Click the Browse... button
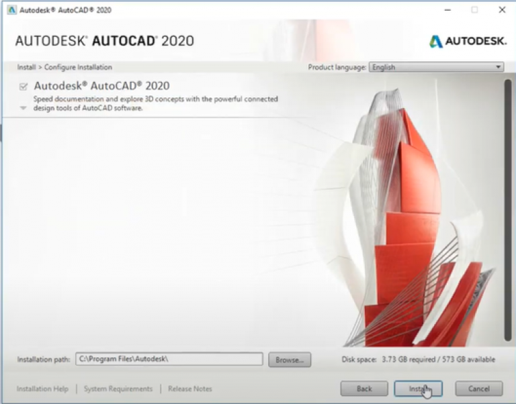This screenshot has width=516, height=404. [x=290, y=360]
